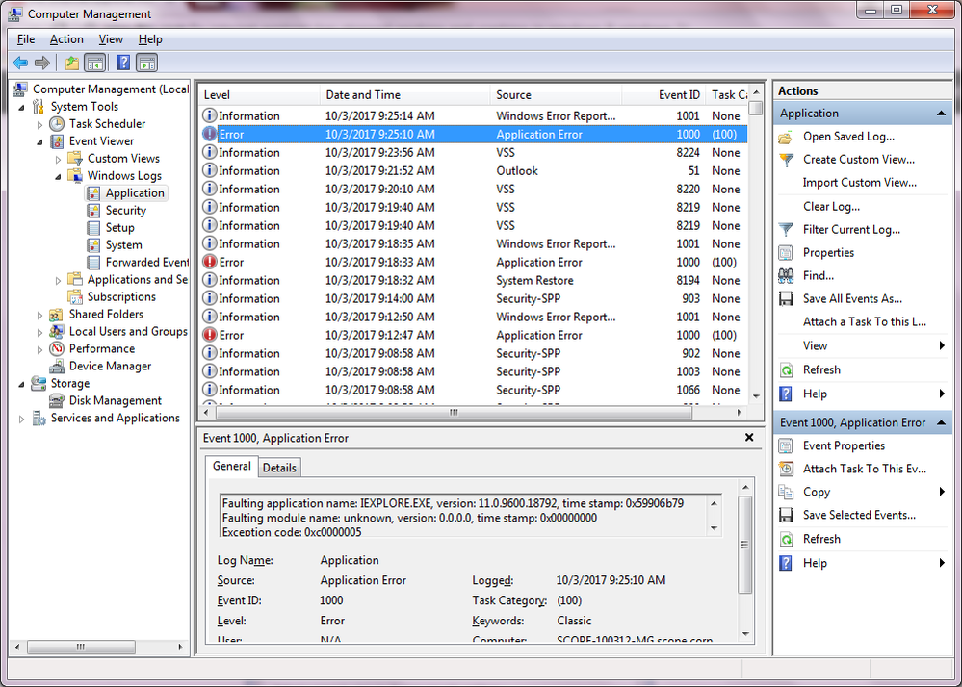962x687 pixels.
Task: Click the Up one level folder icon
Action: click(72, 63)
